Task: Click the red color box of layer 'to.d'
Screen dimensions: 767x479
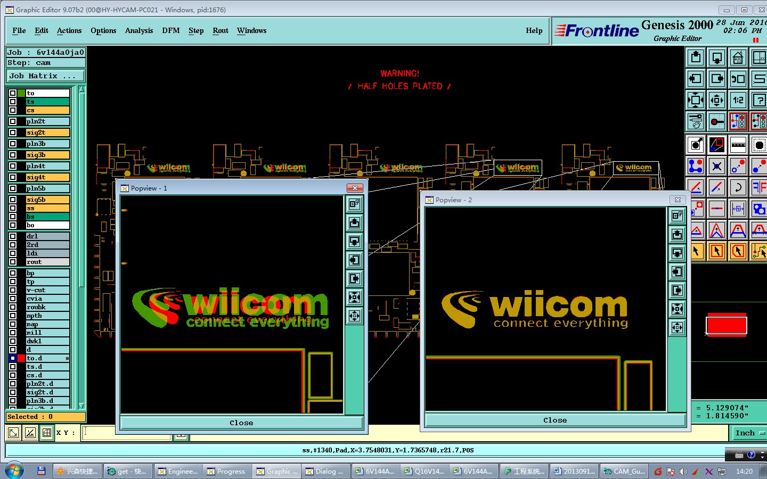Action: [21, 358]
